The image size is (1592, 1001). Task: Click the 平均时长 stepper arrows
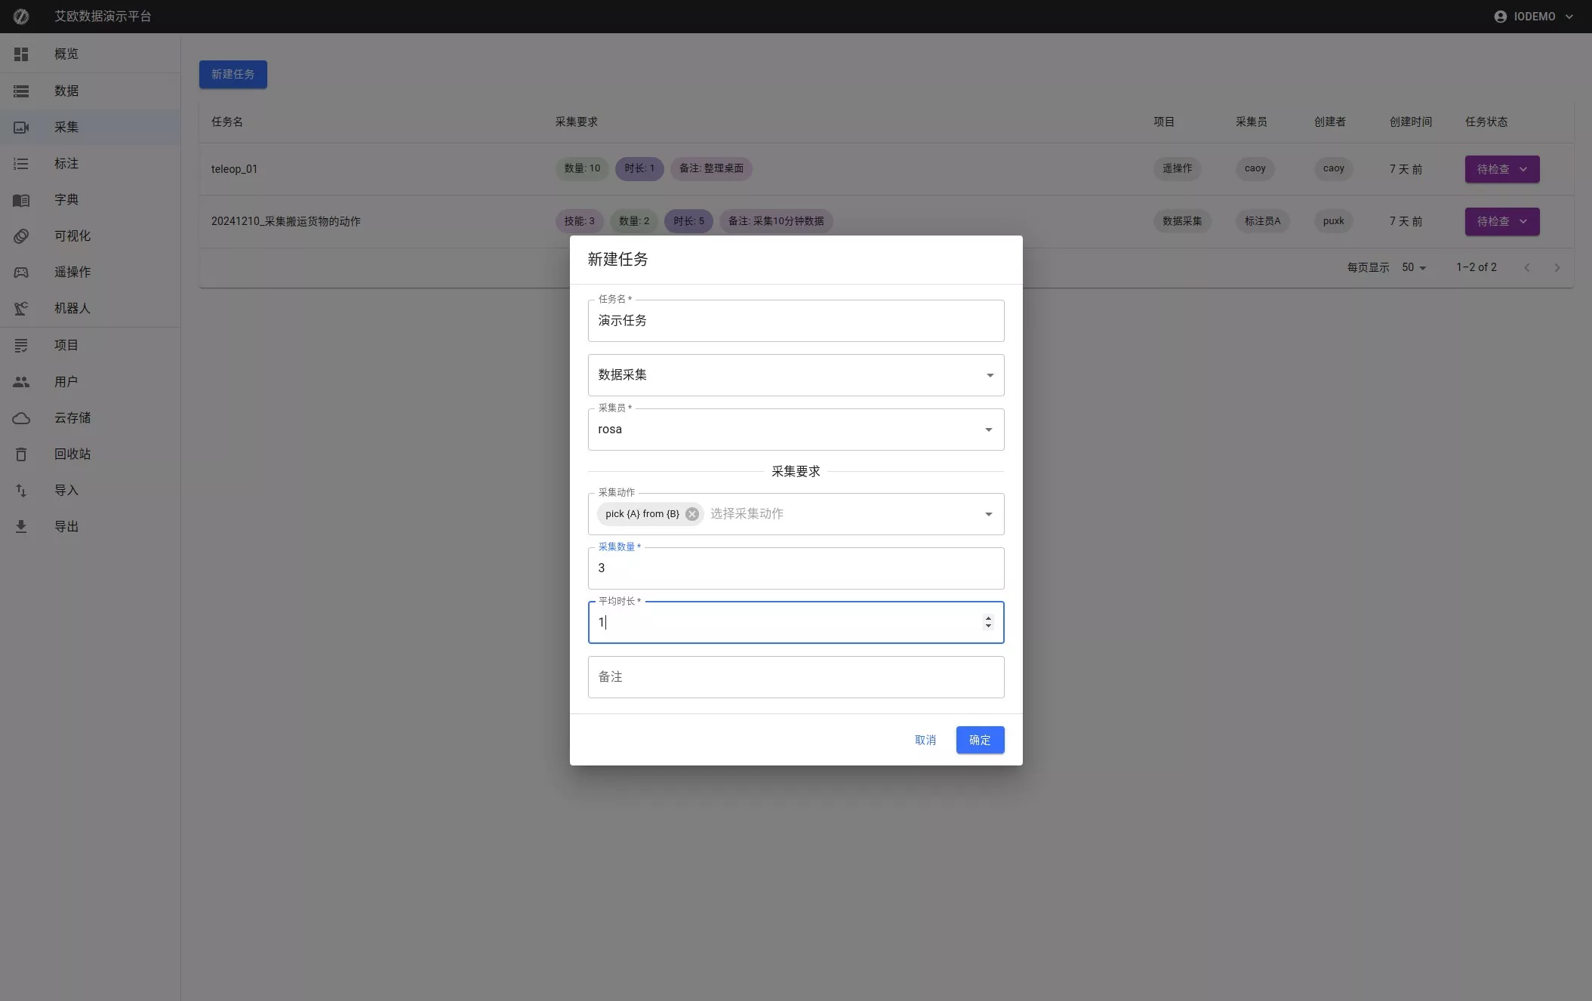(x=988, y=622)
